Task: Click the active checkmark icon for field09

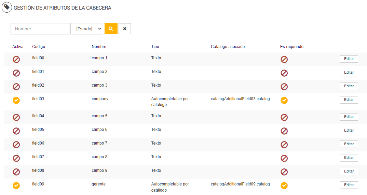Action: click(x=16, y=185)
